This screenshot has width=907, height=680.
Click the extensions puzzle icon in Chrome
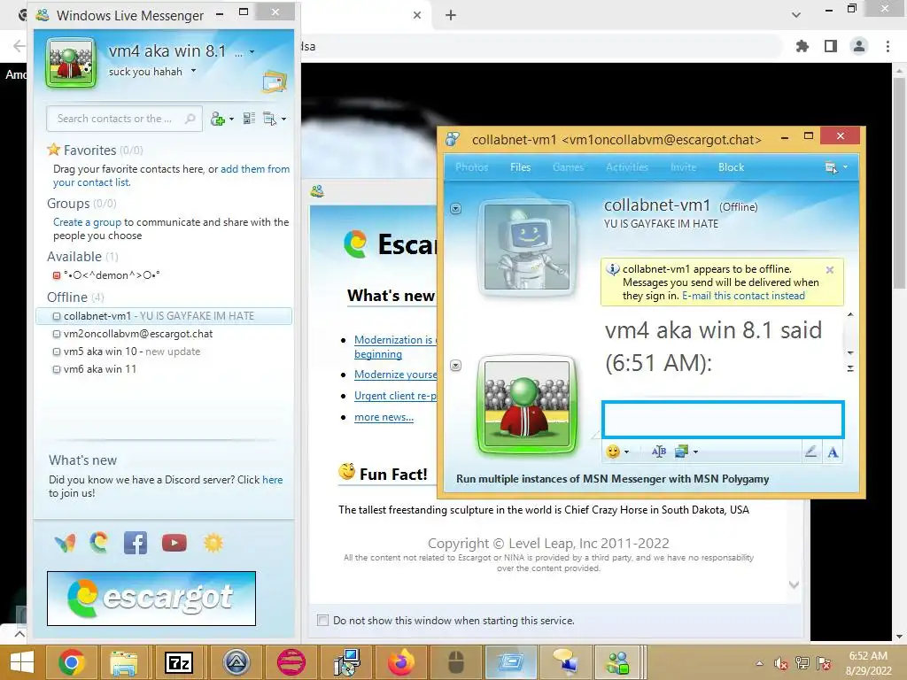pyautogui.click(x=802, y=46)
